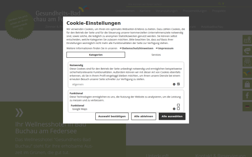The image size is (252, 157).
Task: Click the colorful bird logo sidebar icon
Action: tap(247, 73)
